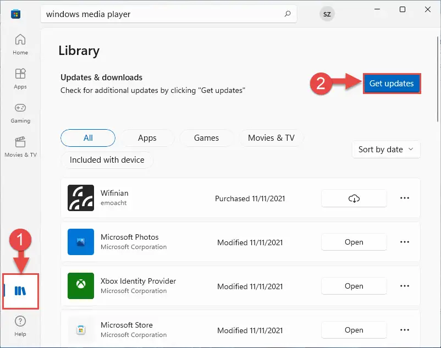Click the Microsoft Store app icon in list
The image size is (441, 348).
click(81, 330)
